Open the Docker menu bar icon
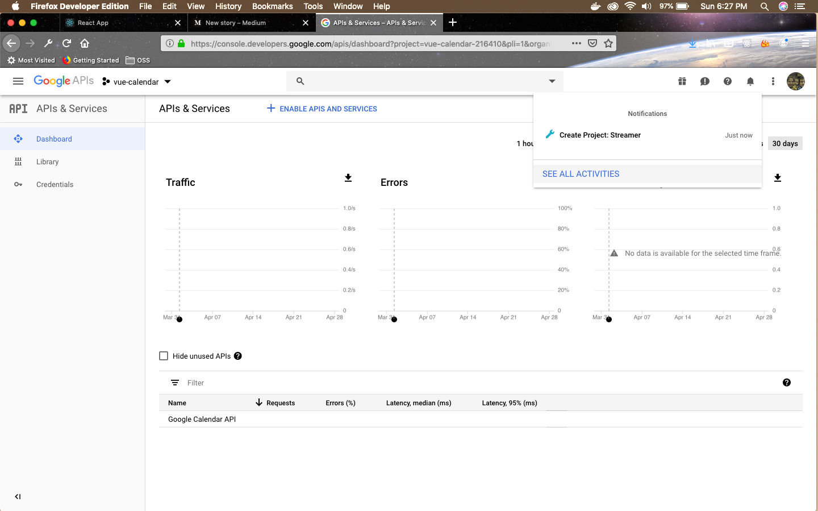Image resolution: width=818 pixels, height=511 pixels. pos(595,6)
